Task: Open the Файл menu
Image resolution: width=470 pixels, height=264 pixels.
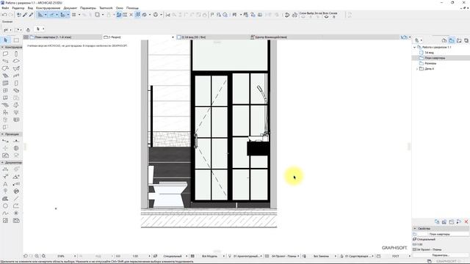Action: (5, 8)
